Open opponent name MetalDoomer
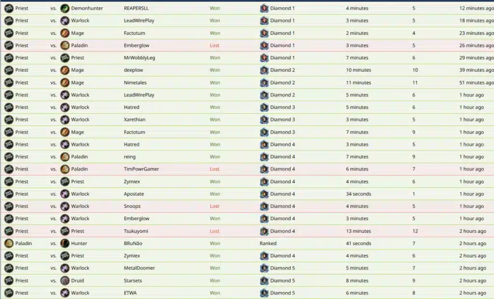The width and height of the screenshot is (494, 299). point(139,268)
